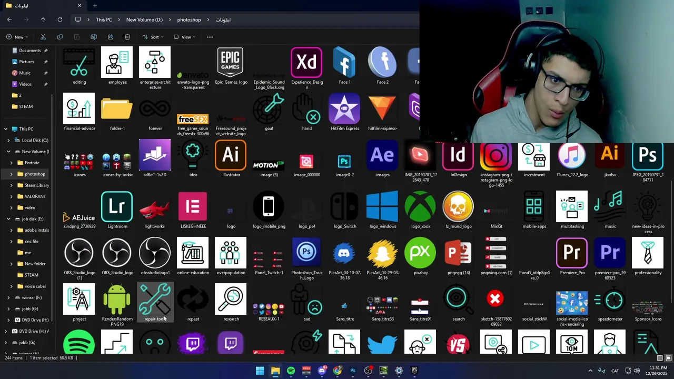Open Spotify from taskbar
Image resolution: width=674 pixels, height=379 pixels.
pyautogui.click(x=291, y=371)
